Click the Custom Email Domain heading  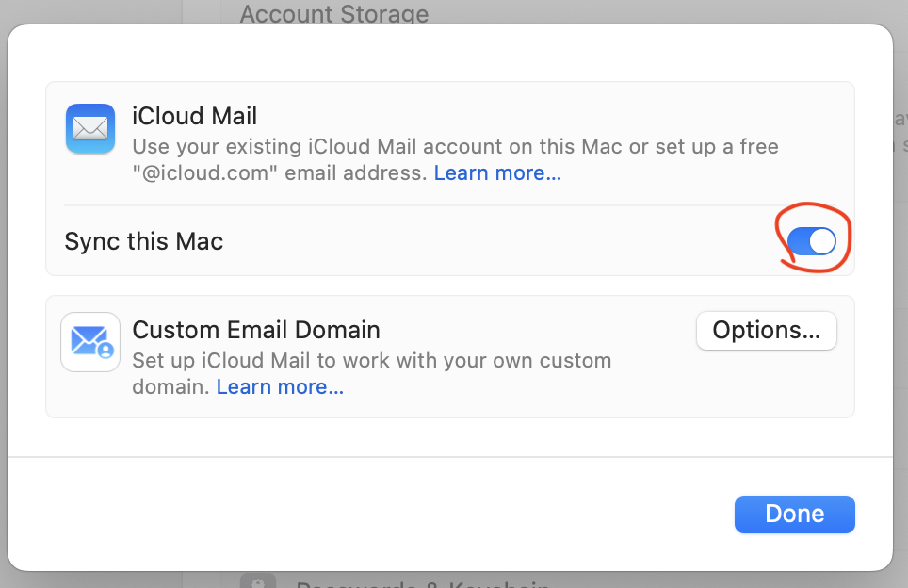pos(256,330)
